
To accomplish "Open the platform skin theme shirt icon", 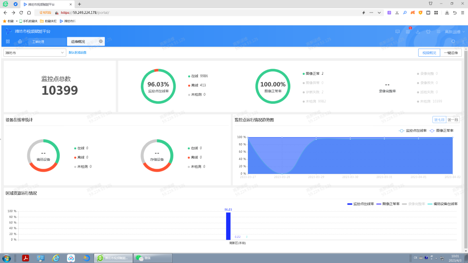I will click(x=428, y=32).
